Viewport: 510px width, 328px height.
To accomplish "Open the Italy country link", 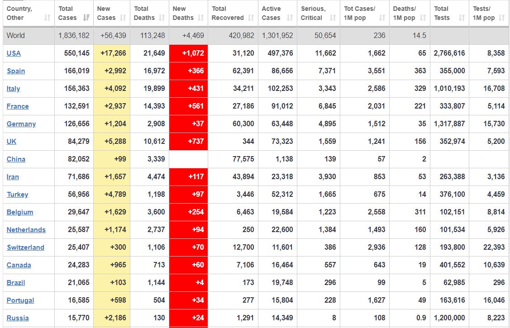I will click(x=13, y=88).
